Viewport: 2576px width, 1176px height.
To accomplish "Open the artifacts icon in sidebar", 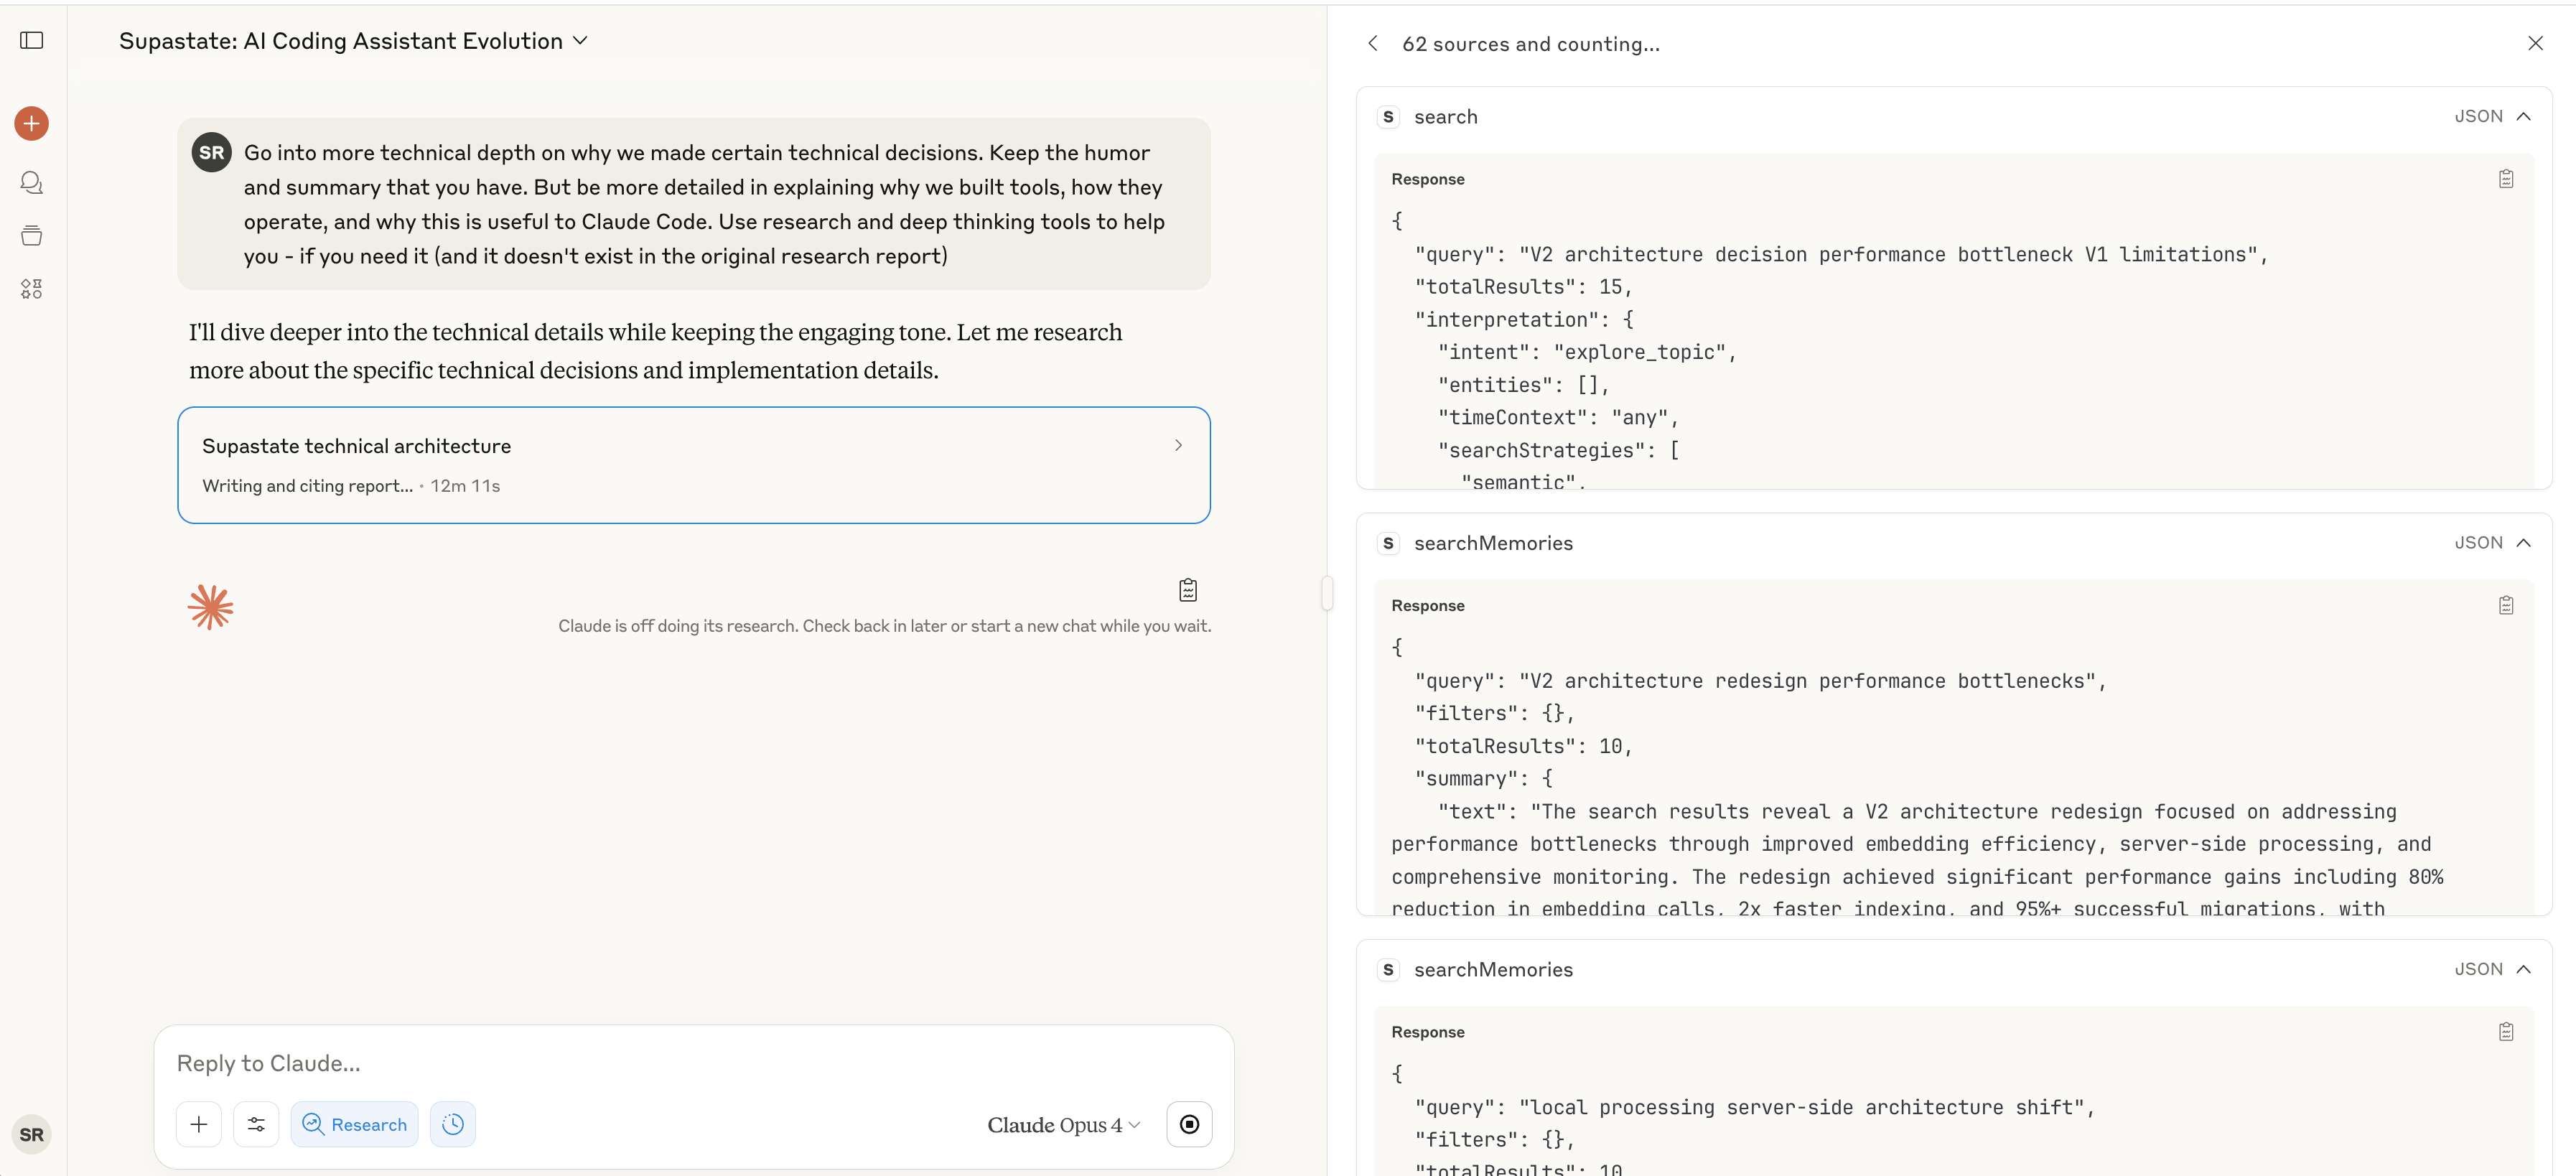I will pyautogui.click(x=32, y=289).
